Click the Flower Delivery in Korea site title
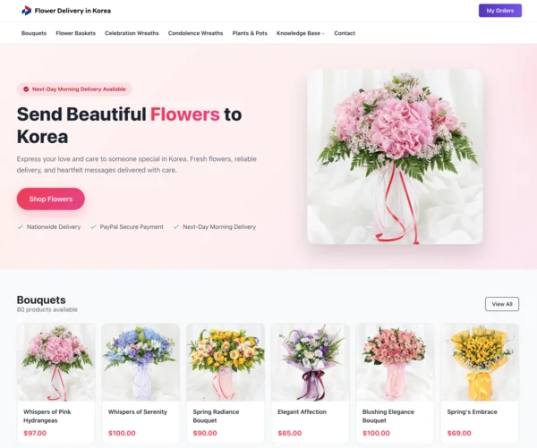 click(x=72, y=11)
